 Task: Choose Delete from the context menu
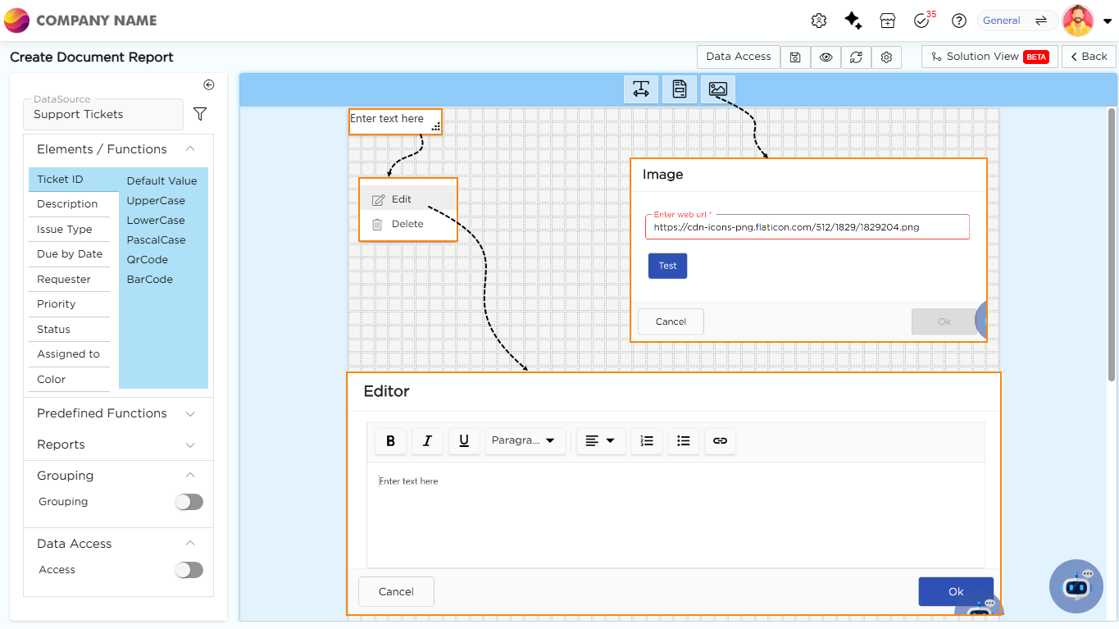click(407, 224)
